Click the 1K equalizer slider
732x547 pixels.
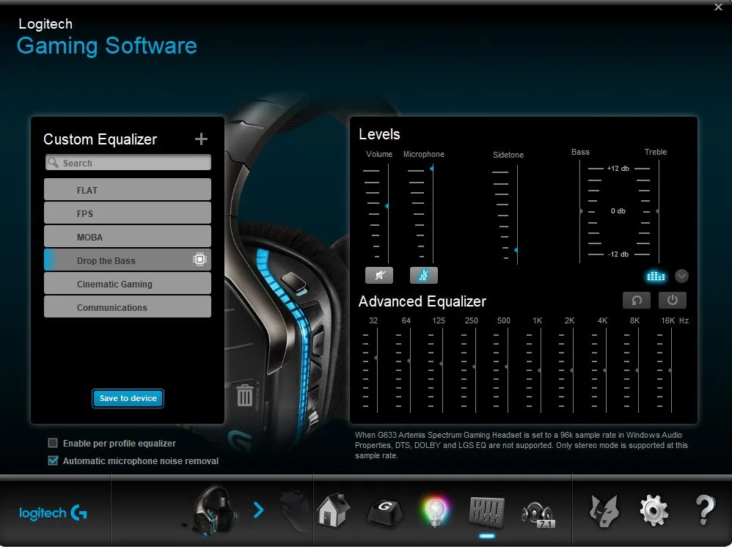click(x=539, y=370)
